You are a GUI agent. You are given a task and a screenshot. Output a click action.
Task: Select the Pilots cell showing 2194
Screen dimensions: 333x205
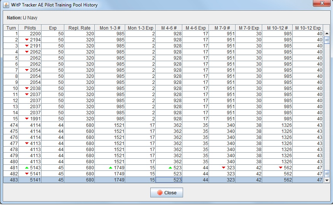click(x=30, y=40)
